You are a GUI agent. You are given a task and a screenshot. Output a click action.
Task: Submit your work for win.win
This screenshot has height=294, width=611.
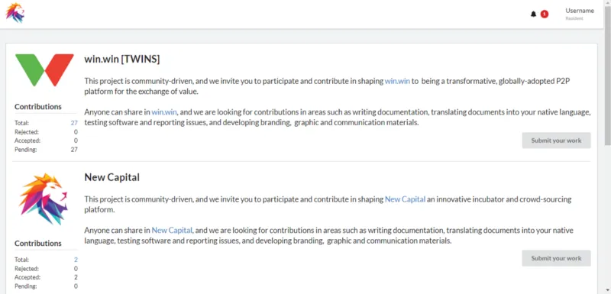coord(556,141)
